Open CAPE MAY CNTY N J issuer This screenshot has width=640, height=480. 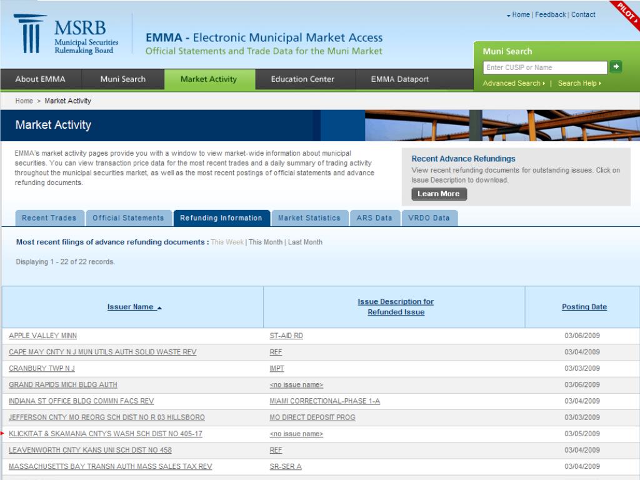pos(102,352)
